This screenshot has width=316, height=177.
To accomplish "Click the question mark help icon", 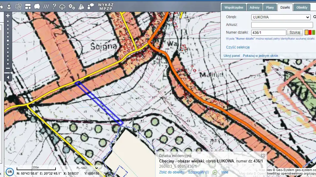I will [x=54, y=6].
